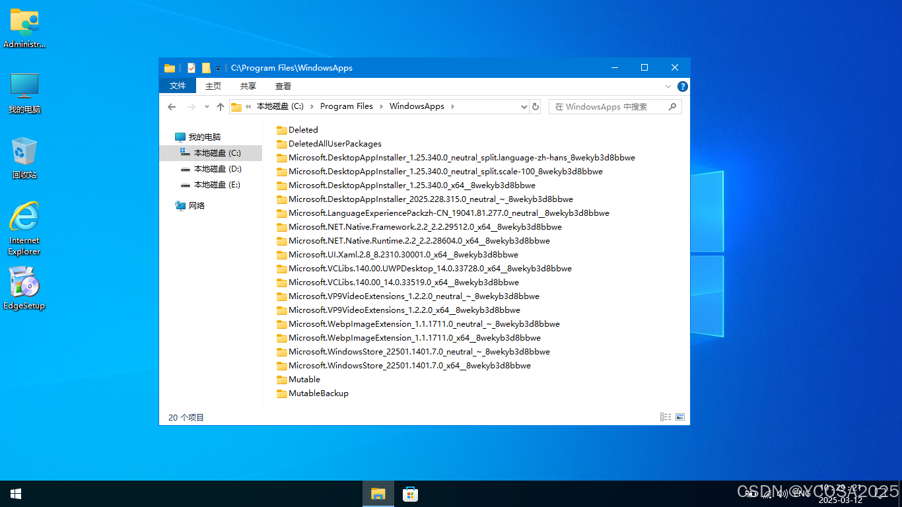The height and width of the screenshot is (507, 902).
Task: Select VP9VideoExtensions neutral folder
Action: tap(408, 296)
